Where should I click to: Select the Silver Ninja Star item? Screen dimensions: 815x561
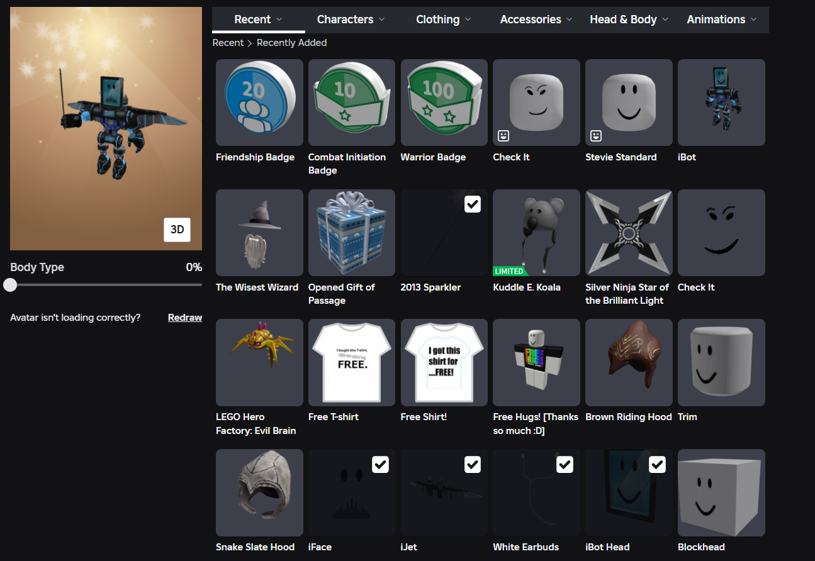click(x=629, y=233)
